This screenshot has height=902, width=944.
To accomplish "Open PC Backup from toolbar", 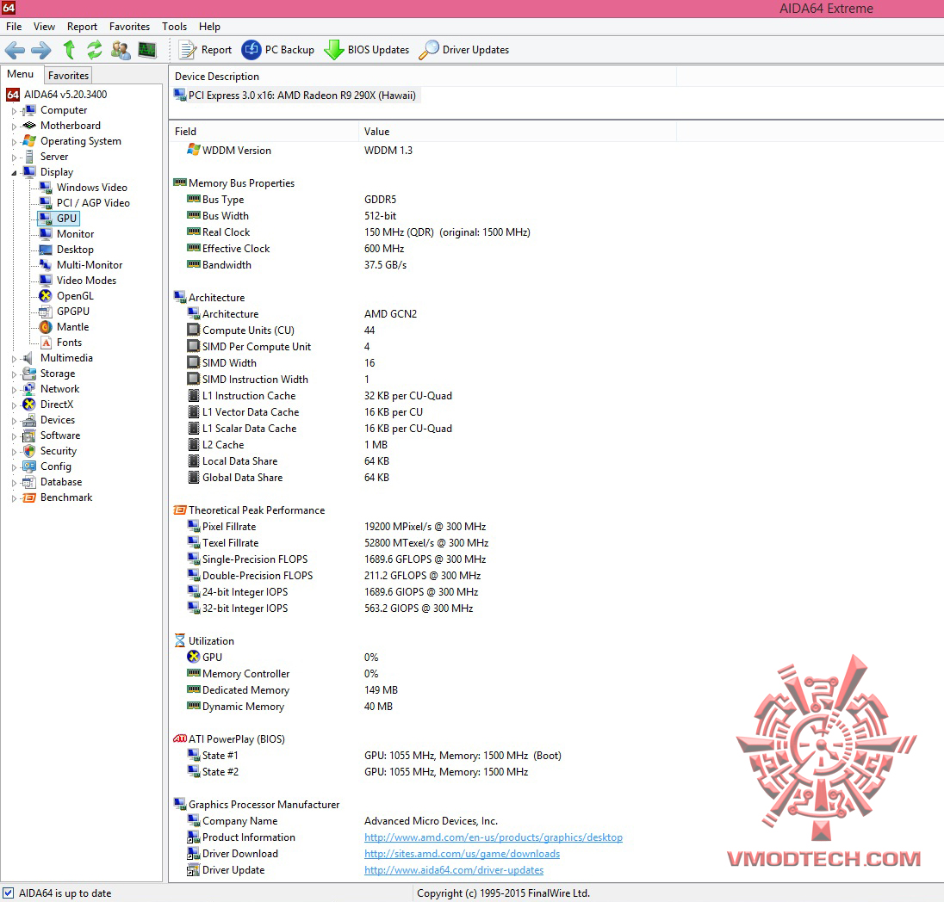I will pyautogui.click(x=278, y=50).
